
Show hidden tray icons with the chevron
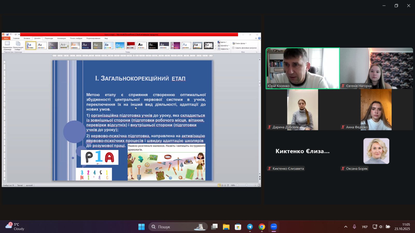tap(345, 227)
